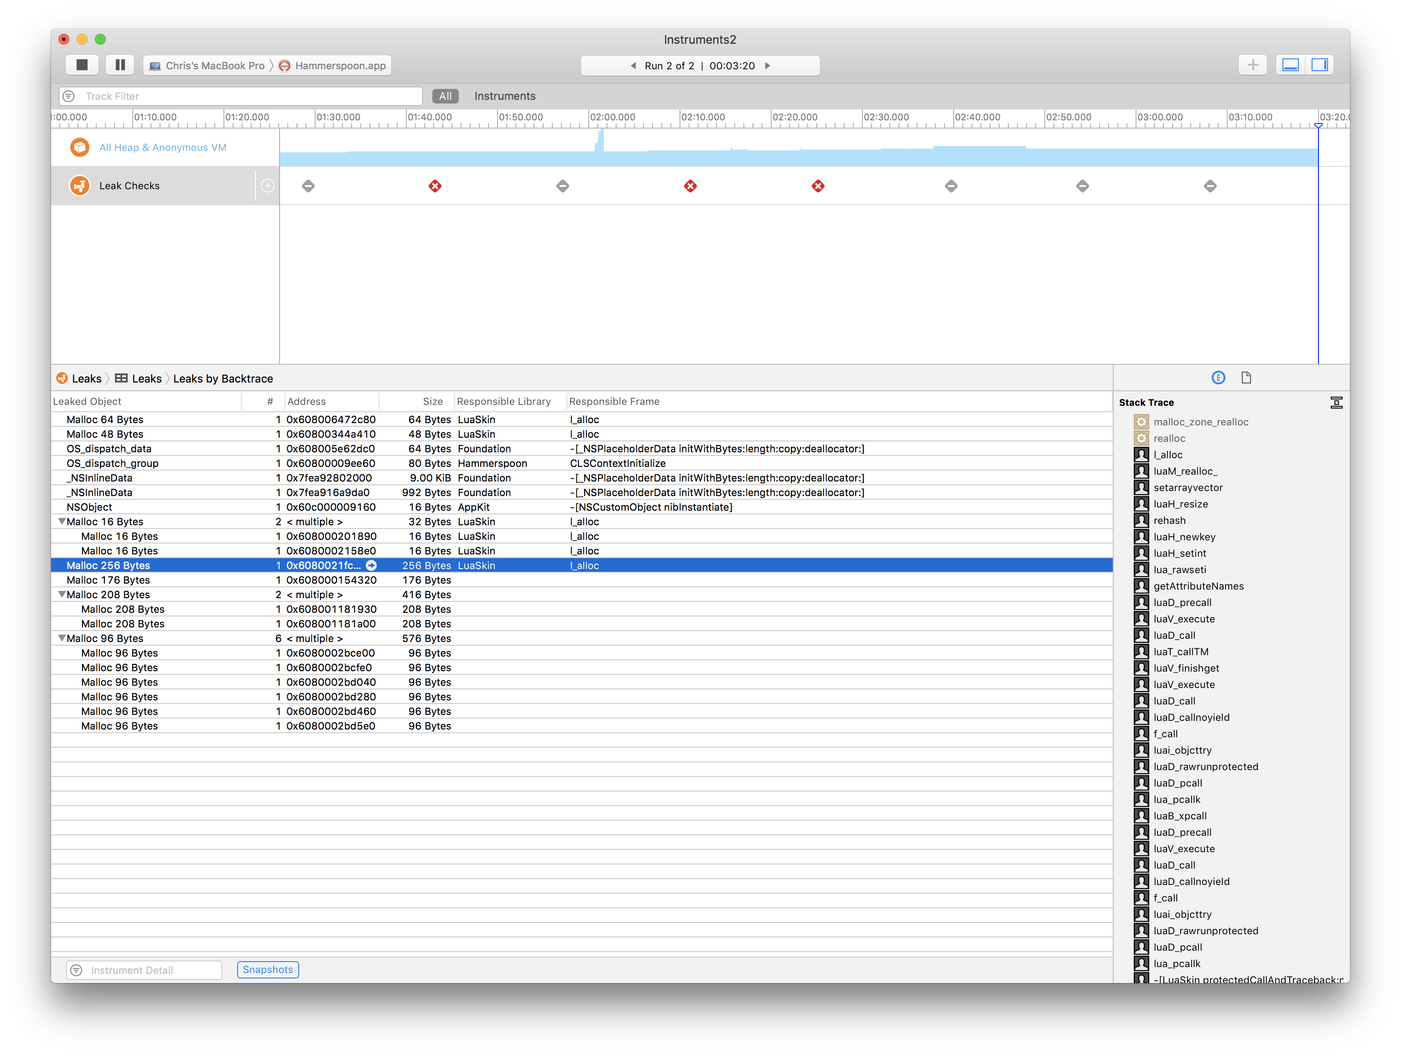Toggle the right inspector pane view

1319,65
